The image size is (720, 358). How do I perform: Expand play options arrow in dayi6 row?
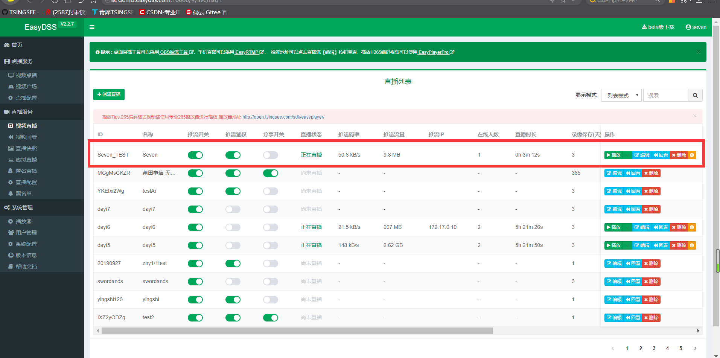coord(627,227)
